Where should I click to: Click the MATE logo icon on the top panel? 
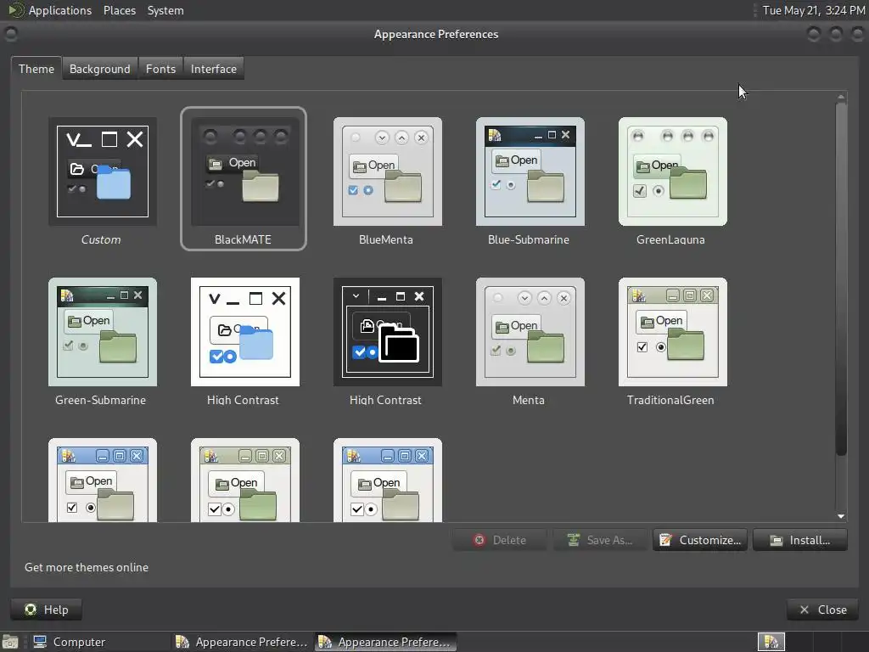click(15, 10)
